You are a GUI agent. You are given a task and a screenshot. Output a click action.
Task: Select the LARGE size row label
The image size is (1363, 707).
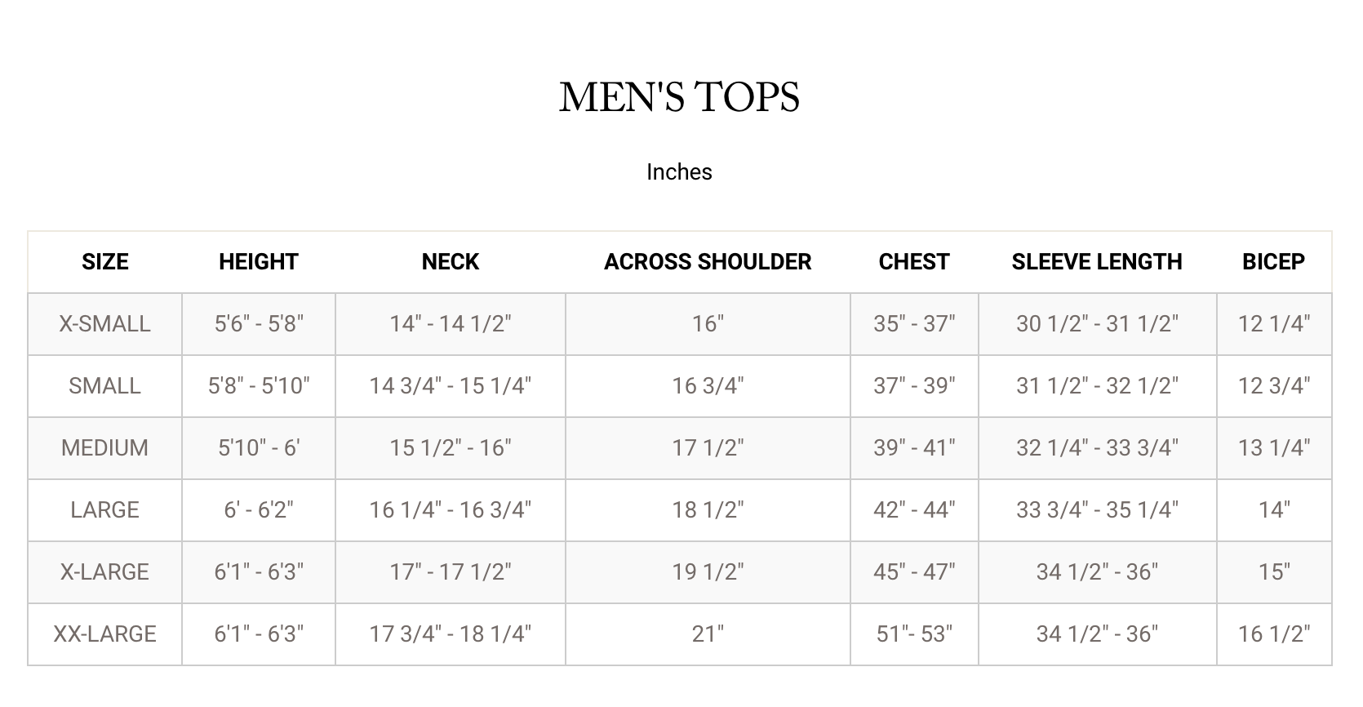pyautogui.click(x=105, y=510)
